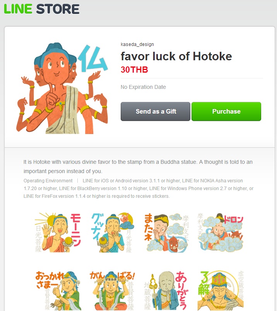
Task: Open the main Hotoke sticker preview image
Action: [63, 88]
